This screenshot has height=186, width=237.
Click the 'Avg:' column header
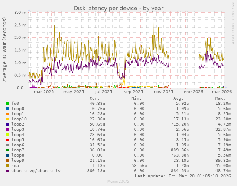179,98
